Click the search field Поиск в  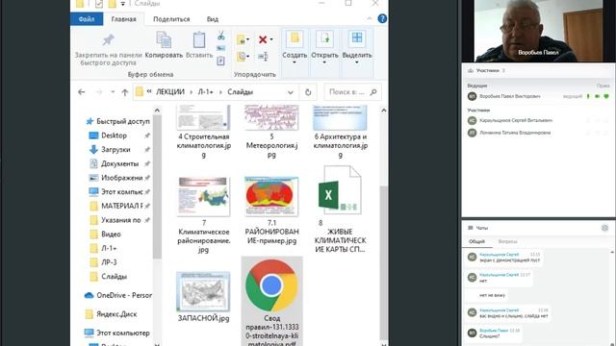click(352, 92)
